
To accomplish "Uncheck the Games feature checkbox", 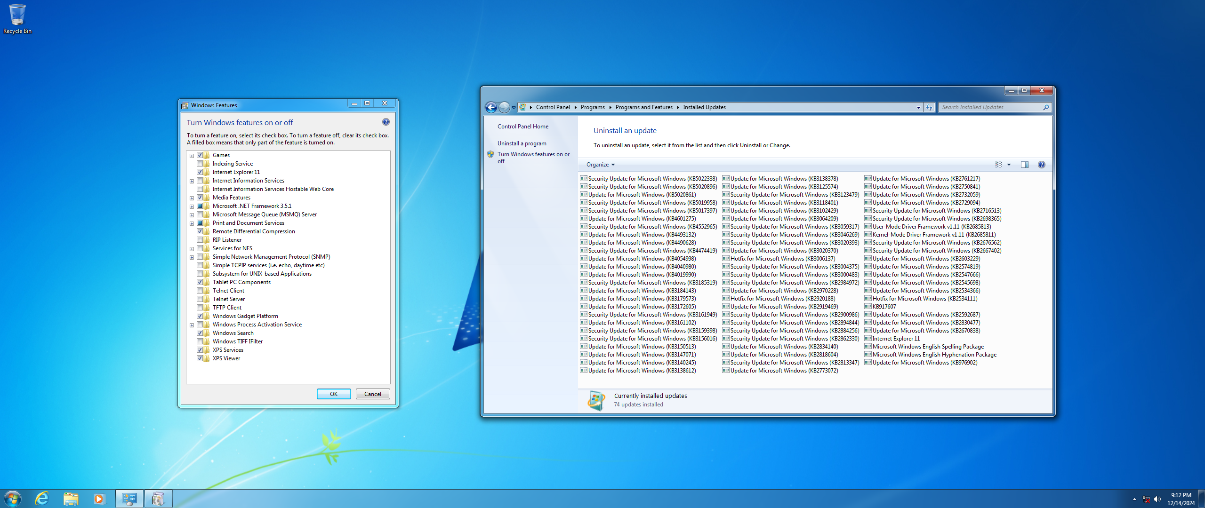I will pos(200,155).
